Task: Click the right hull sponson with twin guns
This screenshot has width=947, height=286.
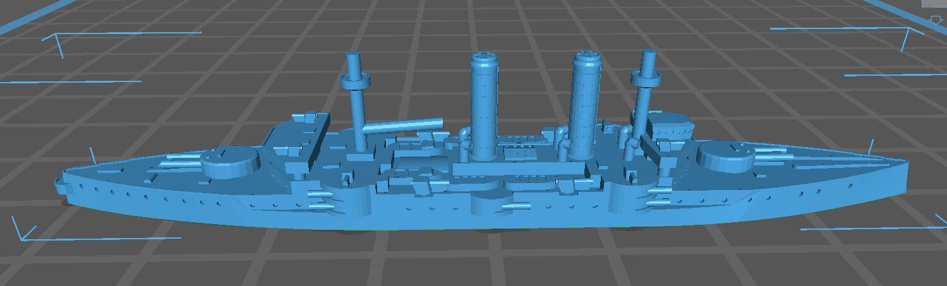Action: (632, 198)
